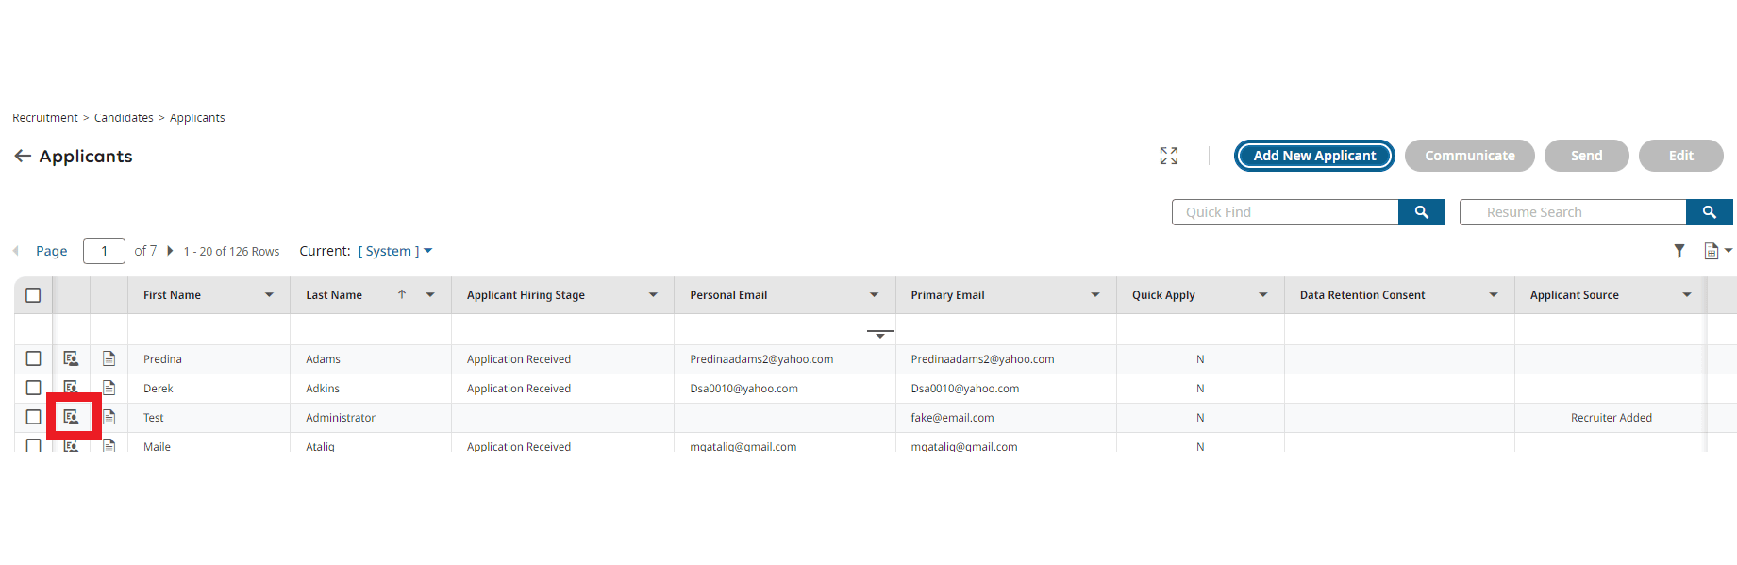Open the resume document icon for Predina Adams
The image size is (1737, 565).
tap(109, 358)
